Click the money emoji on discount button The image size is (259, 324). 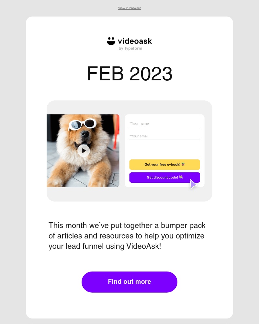click(x=181, y=177)
